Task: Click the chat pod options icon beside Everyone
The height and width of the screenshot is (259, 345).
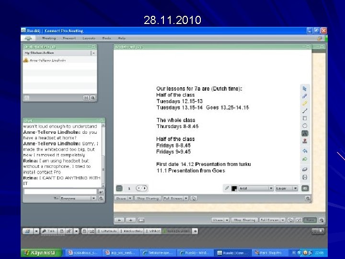Action: [x=101, y=199]
